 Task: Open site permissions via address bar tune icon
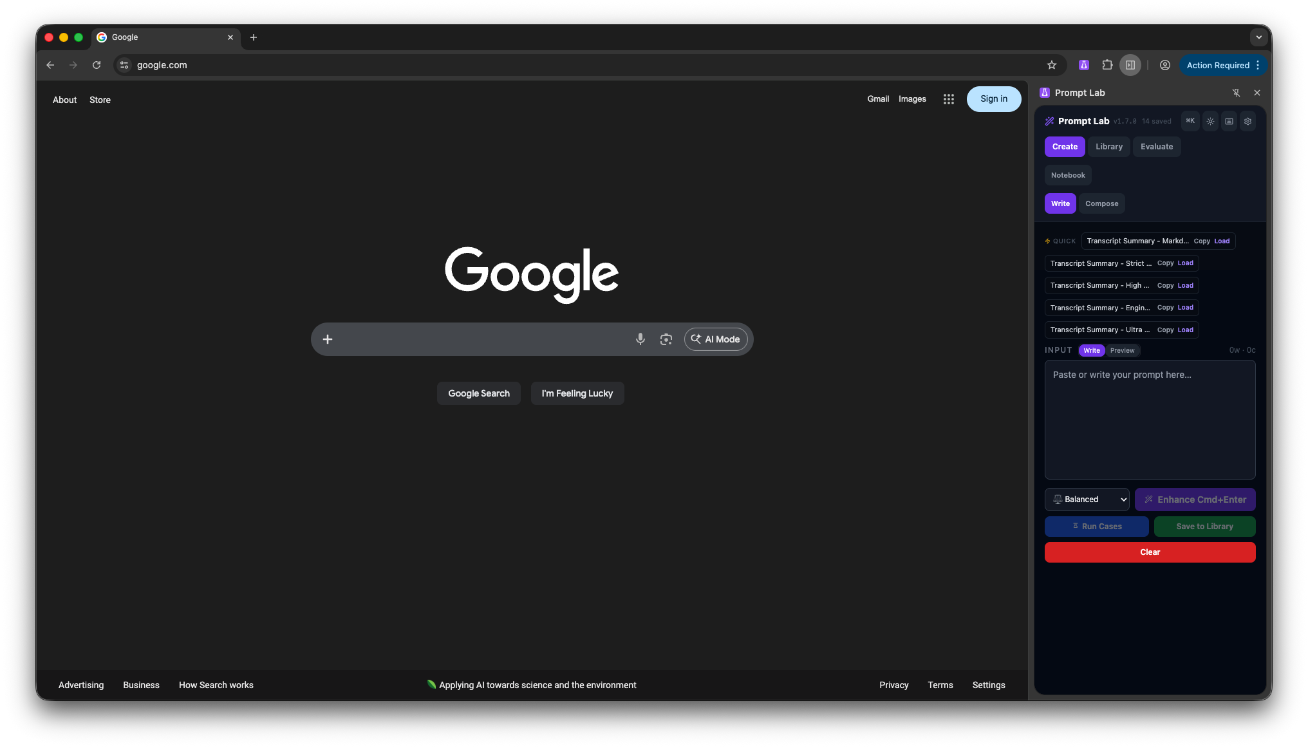(x=124, y=65)
